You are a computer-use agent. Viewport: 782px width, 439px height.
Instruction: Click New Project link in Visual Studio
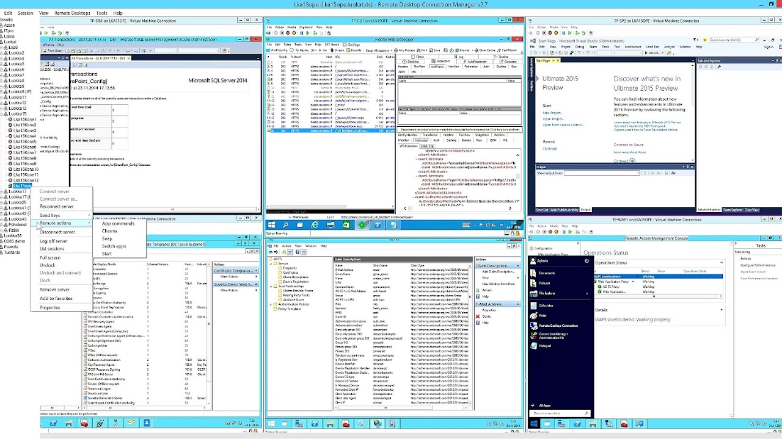click(x=552, y=113)
